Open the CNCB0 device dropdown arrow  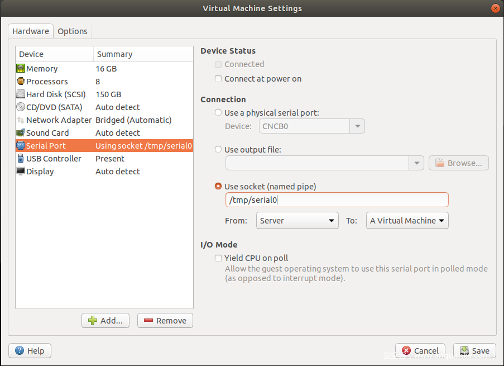point(357,126)
